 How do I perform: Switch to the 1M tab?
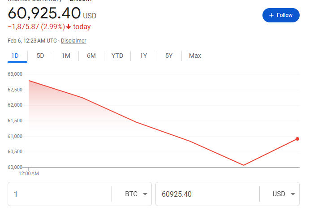click(66, 56)
